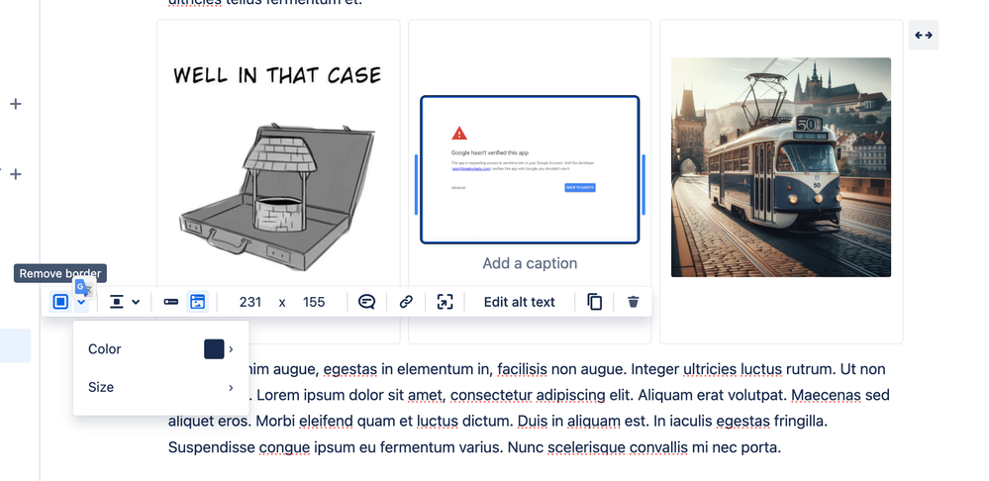Viewport: 989px width, 481px height.
Task: Click the translate overlay icon
Action: [84, 288]
